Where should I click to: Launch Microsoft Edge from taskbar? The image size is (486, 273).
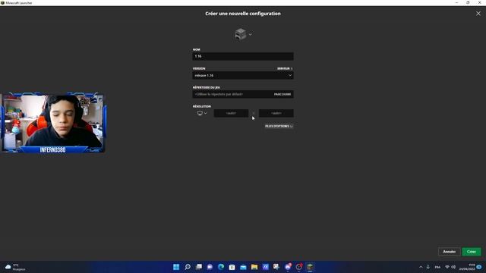click(x=221, y=267)
